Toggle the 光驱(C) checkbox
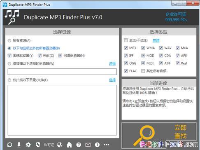 [40, 56]
